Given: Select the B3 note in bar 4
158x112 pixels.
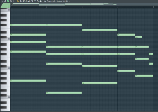Looking at the screenshot, I should tap(126, 71).
